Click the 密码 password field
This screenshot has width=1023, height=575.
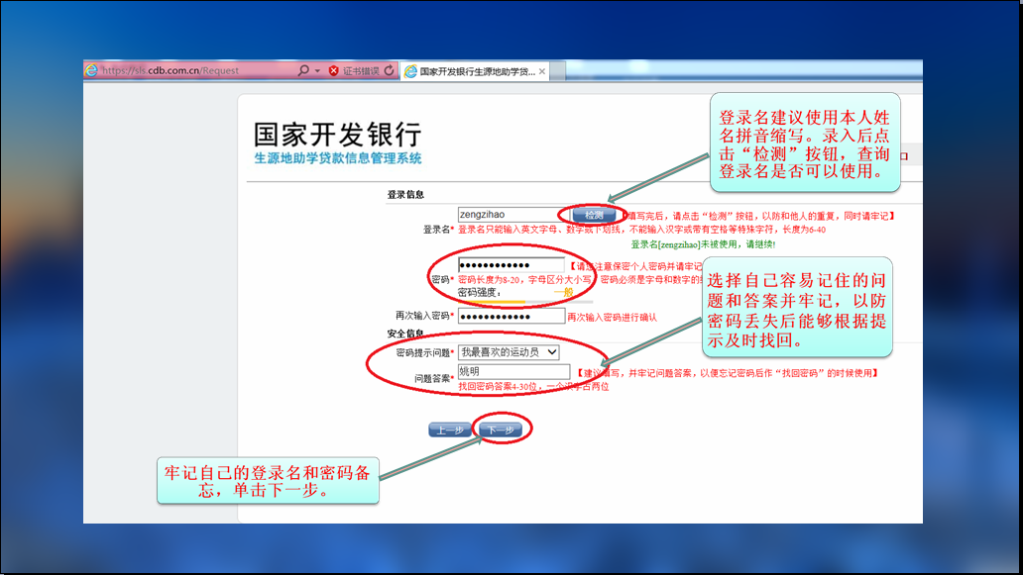[511, 265]
